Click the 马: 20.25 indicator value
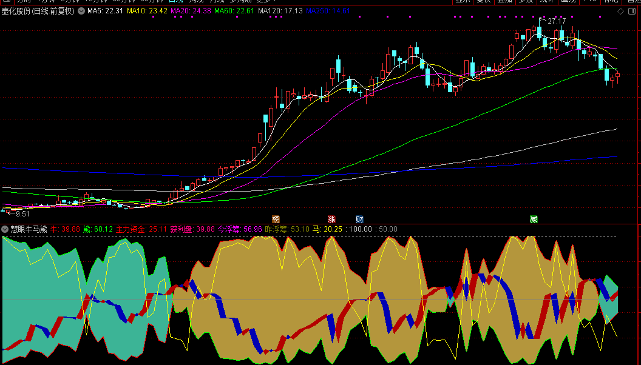This screenshot has height=365, width=641. click(327, 229)
